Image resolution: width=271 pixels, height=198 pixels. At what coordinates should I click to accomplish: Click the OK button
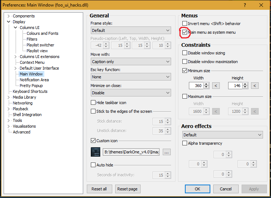click(x=197, y=189)
